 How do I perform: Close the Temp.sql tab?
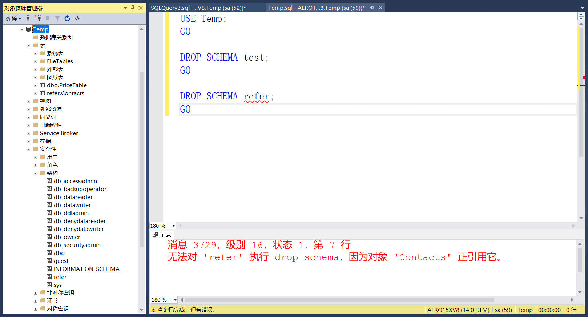380,8
